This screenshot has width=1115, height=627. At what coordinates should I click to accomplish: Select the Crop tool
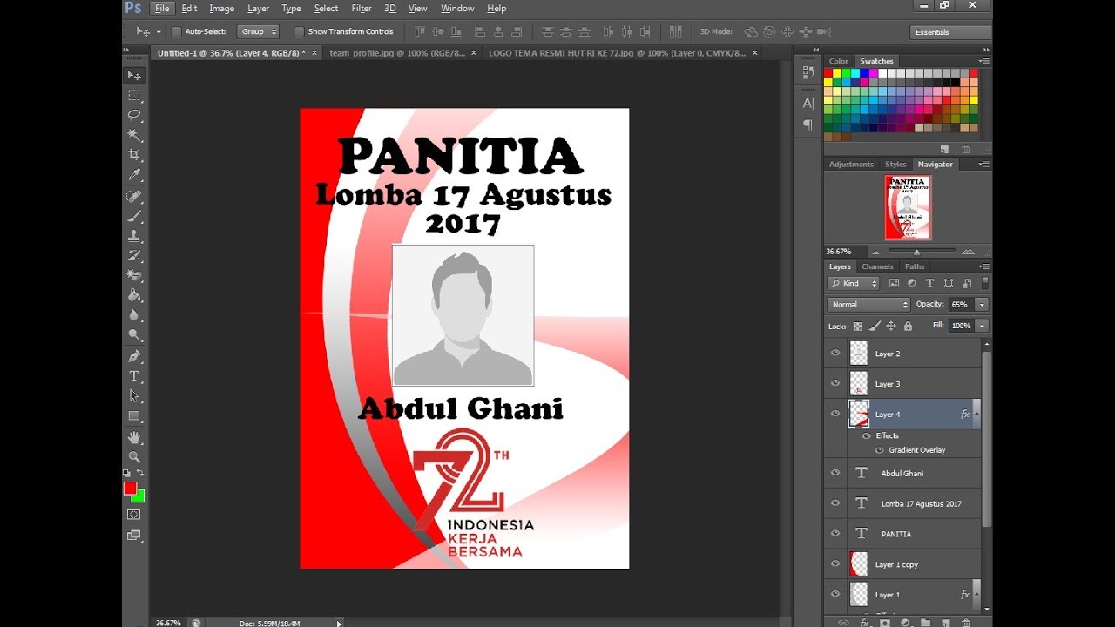[134, 155]
